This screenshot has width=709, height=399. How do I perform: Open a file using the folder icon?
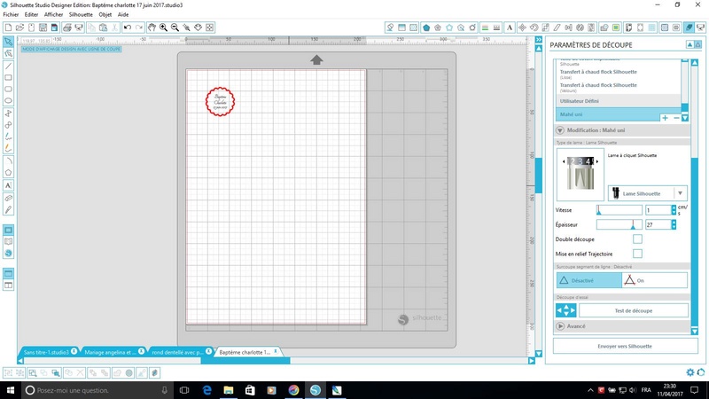tap(19, 27)
